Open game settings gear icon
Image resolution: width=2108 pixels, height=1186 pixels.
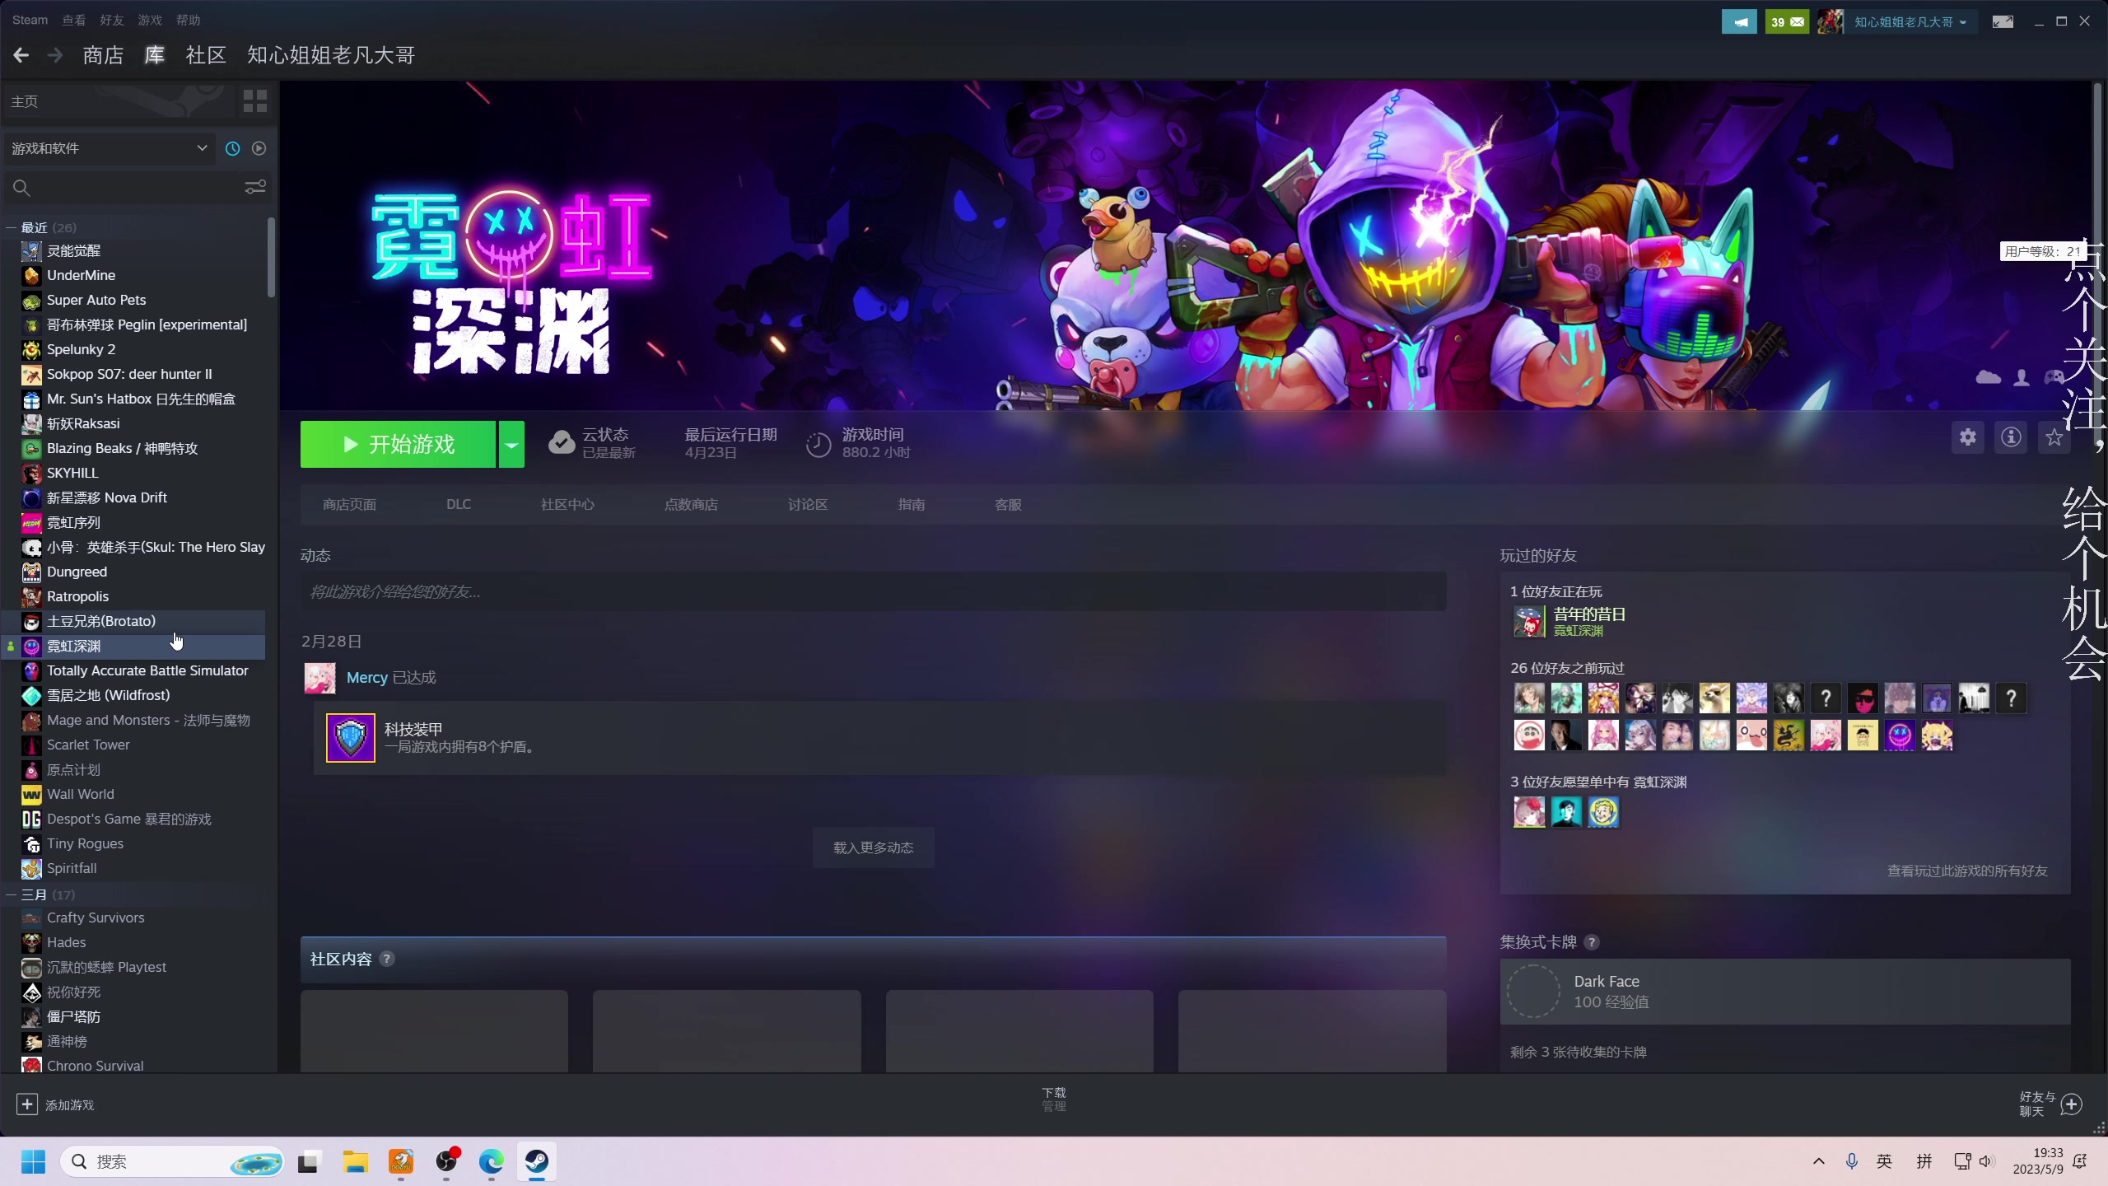1968,437
